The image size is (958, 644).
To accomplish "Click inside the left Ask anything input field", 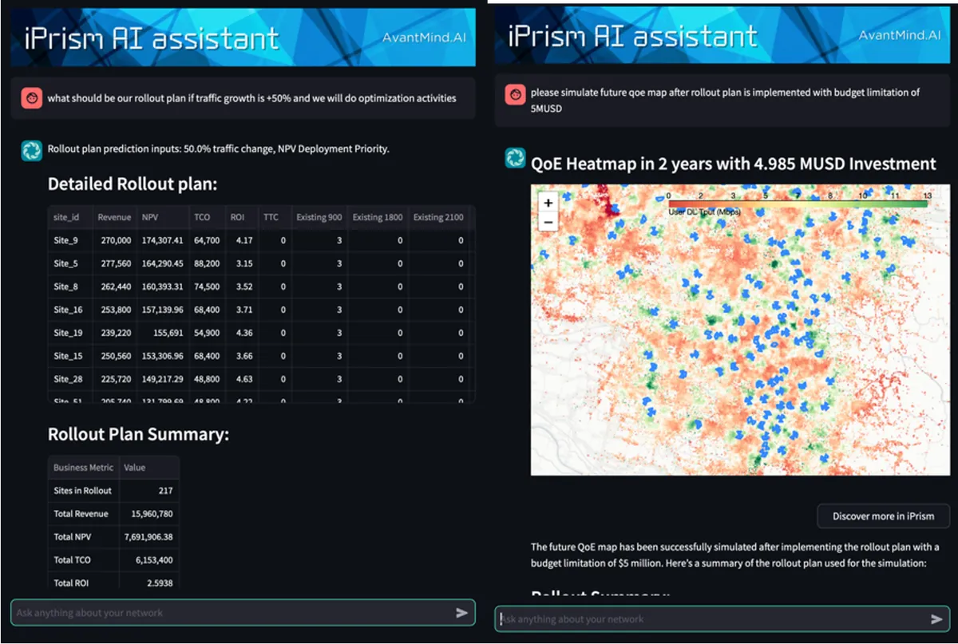I will pyautogui.click(x=224, y=613).
